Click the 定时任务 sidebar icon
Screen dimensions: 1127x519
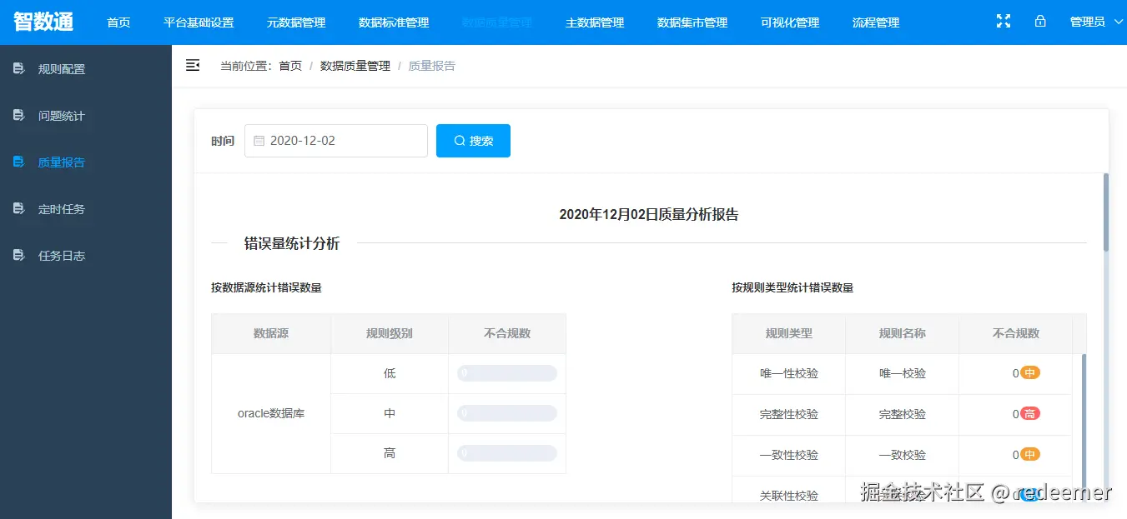pos(18,208)
